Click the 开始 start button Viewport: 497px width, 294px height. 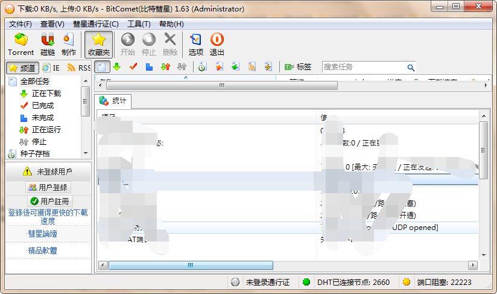(128, 44)
